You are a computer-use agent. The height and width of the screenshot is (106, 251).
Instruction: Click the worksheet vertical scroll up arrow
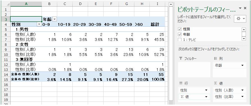click(171, 4)
